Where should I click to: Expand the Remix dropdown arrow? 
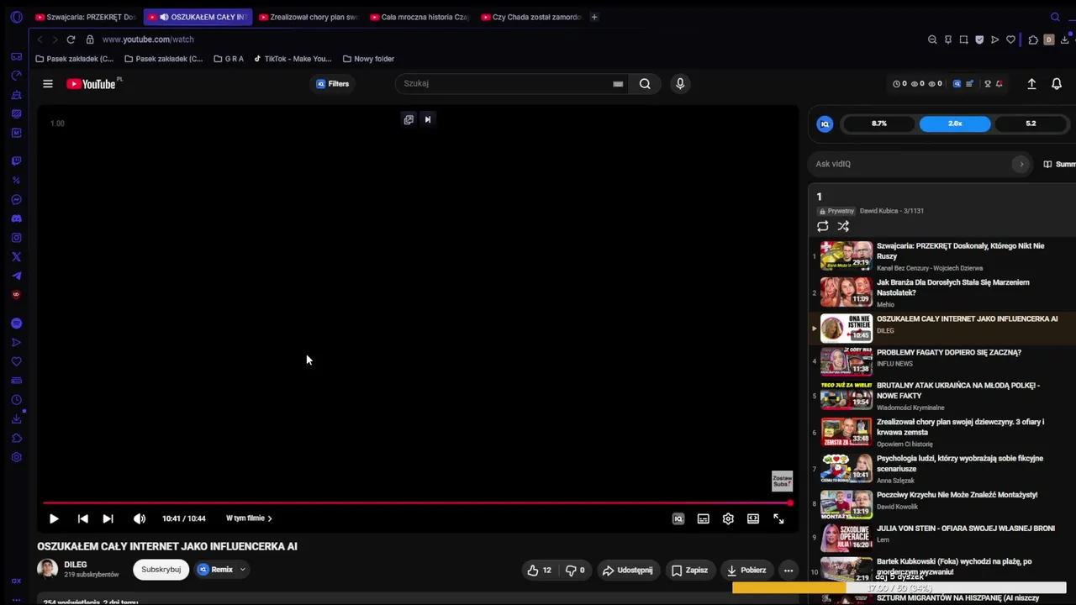point(242,570)
